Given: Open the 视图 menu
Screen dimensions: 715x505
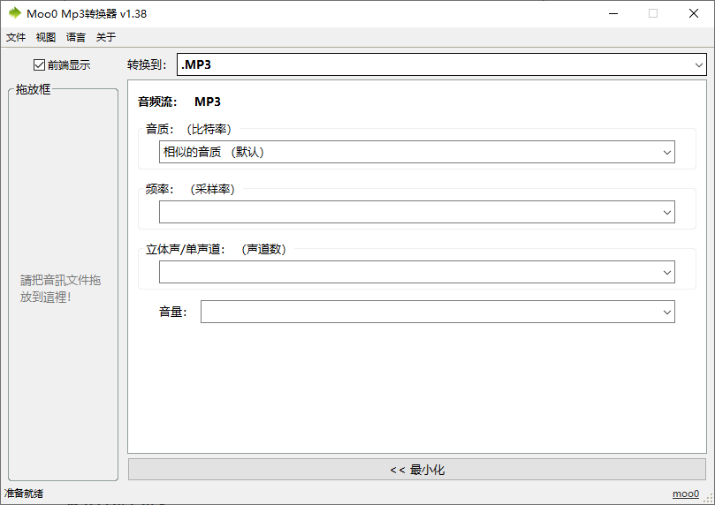Looking at the screenshot, I should pos(46,37).
